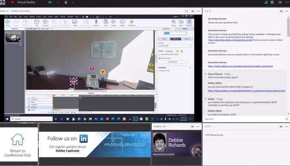Open the elearning.adobe.com world link
290x166 pixels.
pos(230,40)
